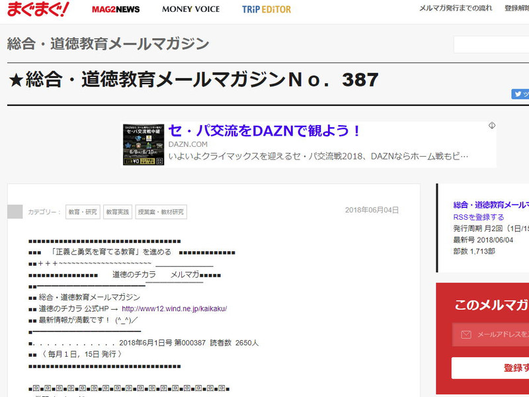Click the 登録解除 link in header
Screen dimensions: 529x397
516,9
